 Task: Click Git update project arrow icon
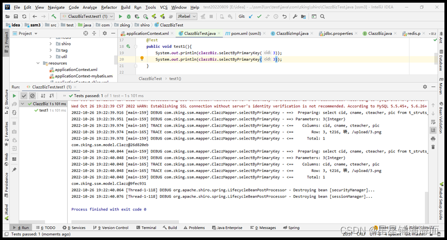point(251,16)
